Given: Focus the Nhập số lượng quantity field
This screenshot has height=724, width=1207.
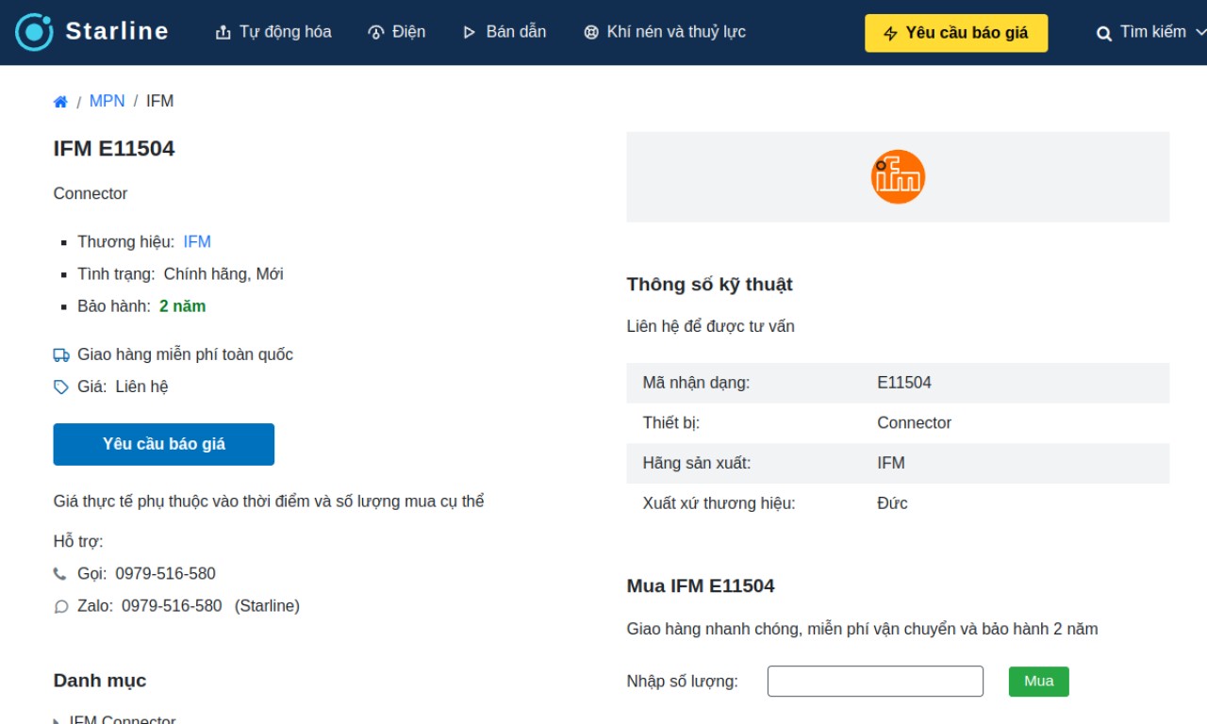Looking at the screenshot, I should [875, 682].
